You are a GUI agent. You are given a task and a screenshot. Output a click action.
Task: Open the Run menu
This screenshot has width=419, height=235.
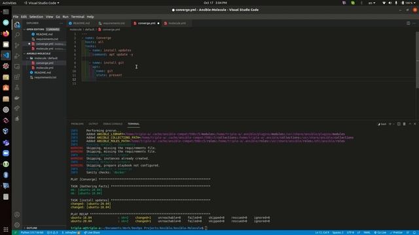(65, 17)
